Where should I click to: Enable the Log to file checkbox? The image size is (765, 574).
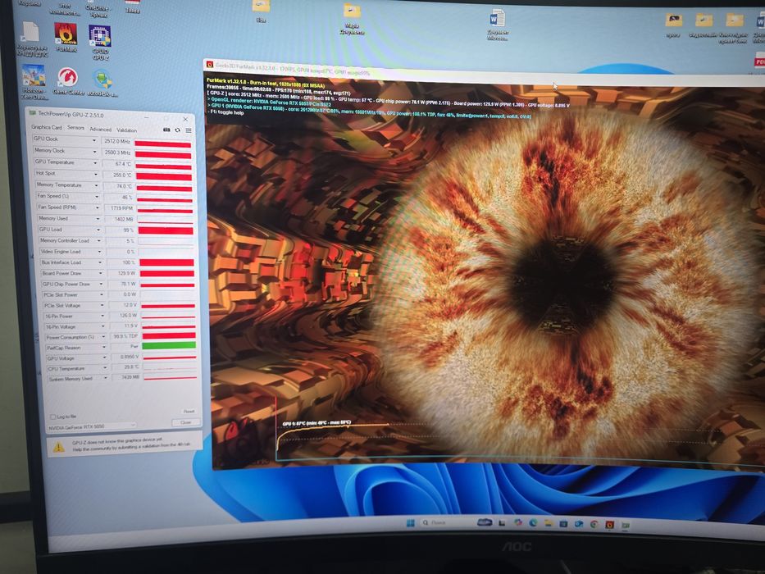coord(52,417)
